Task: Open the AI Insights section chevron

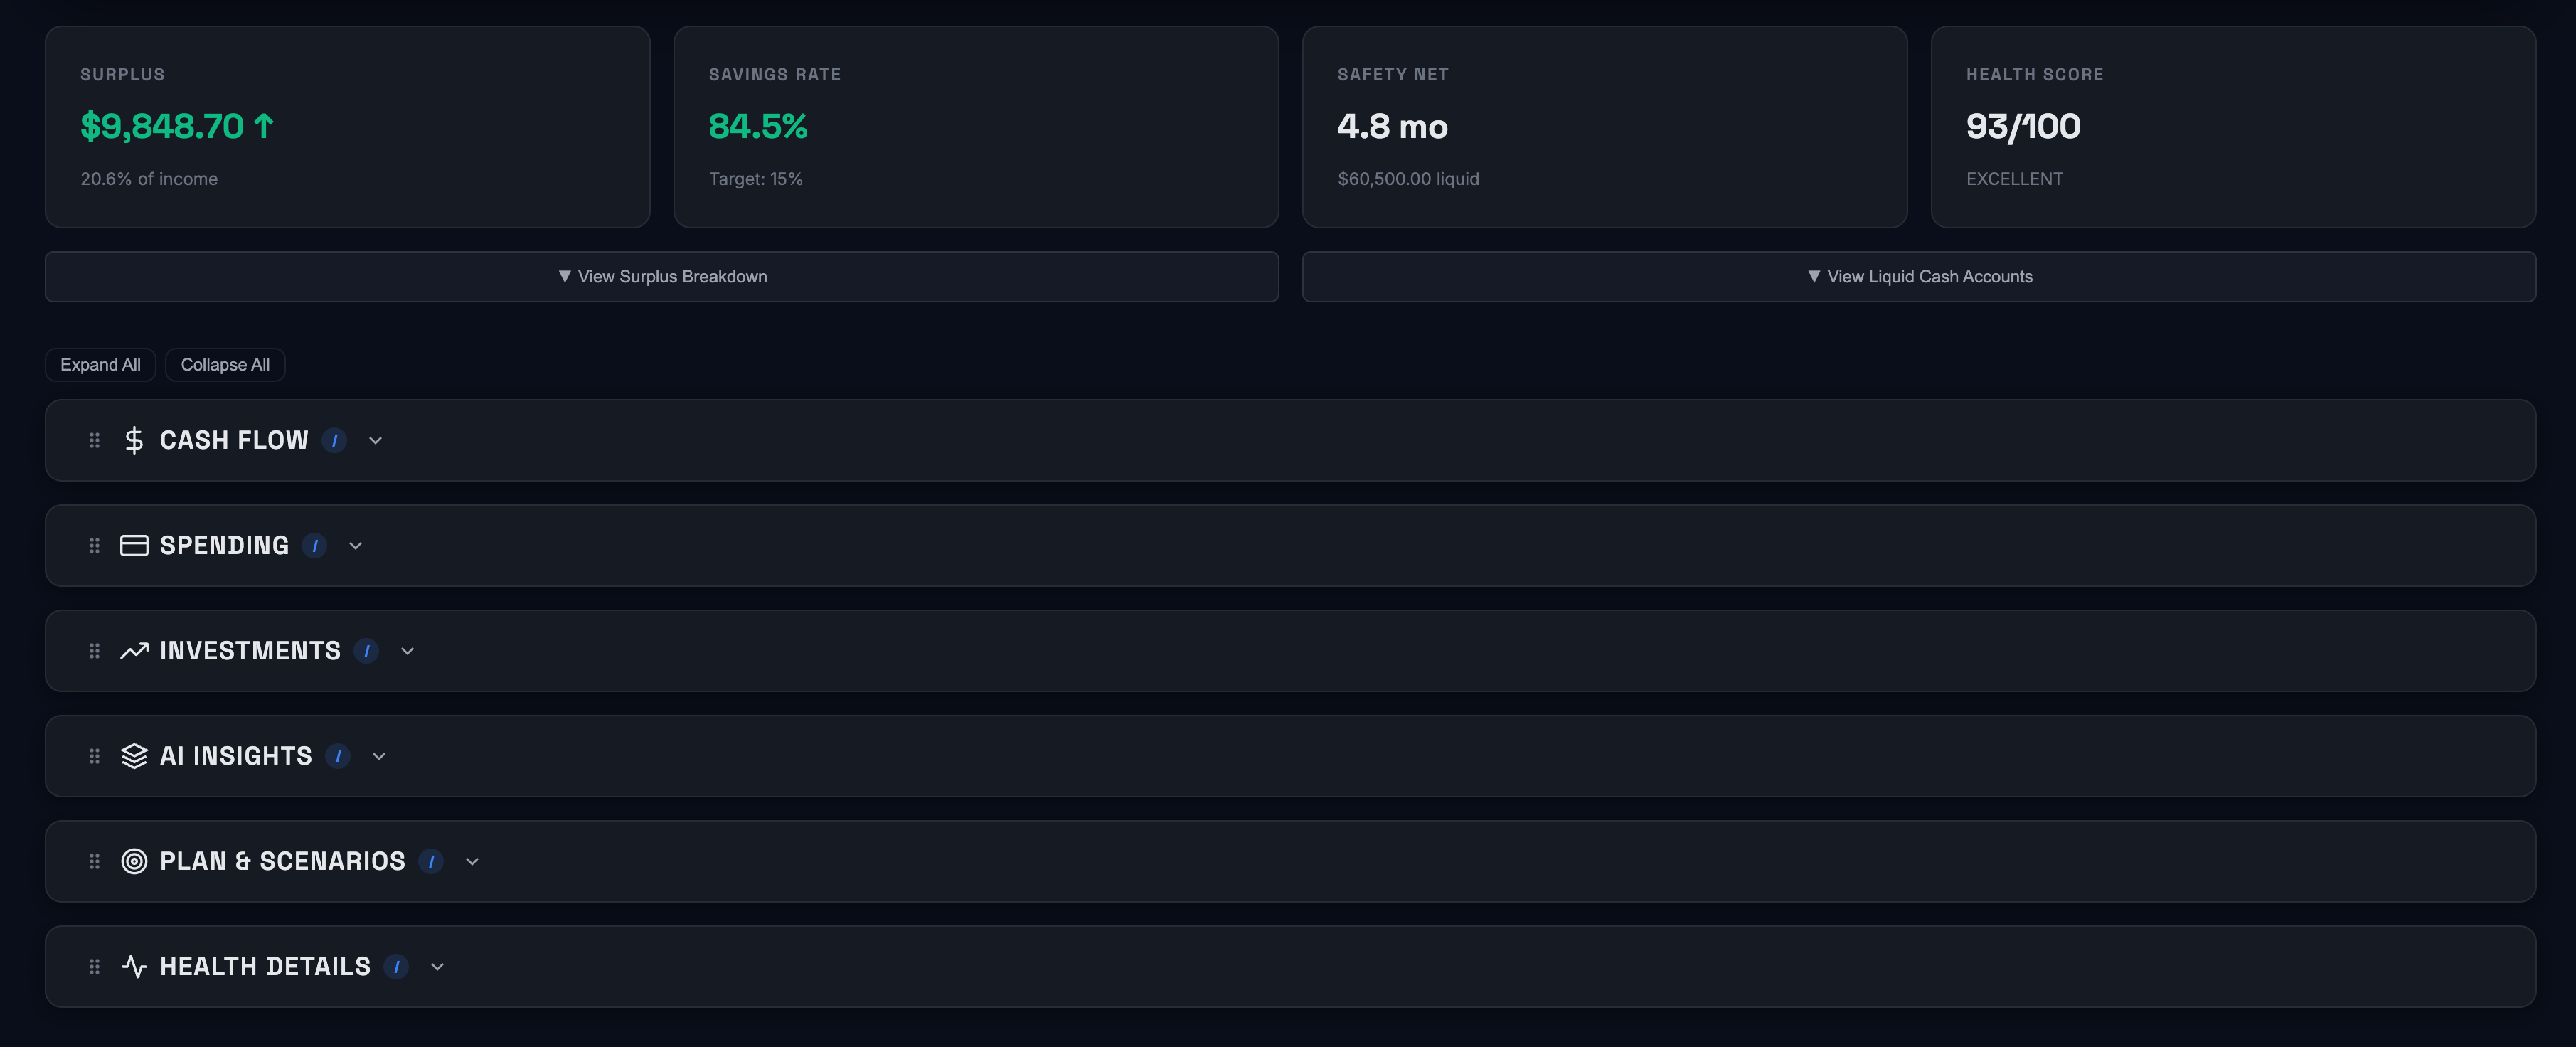Action: (x=379, y=756)
